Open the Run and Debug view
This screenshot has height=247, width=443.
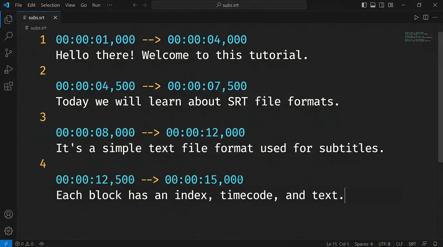click(8, 69)
